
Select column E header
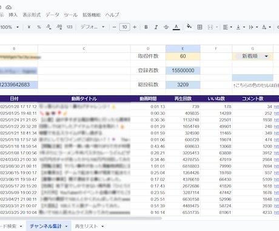(183, 49)
